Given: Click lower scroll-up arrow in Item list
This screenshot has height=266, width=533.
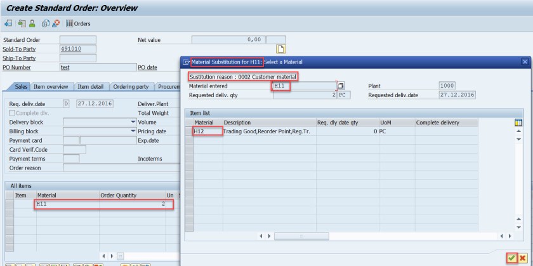Looking at the screenshot, I should [x=518, y=220].
